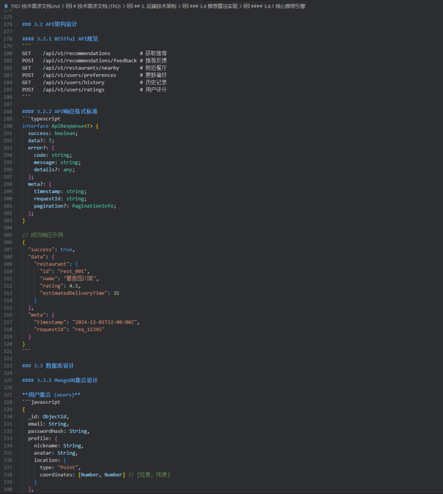Click the PaginationInfo type on the pagination line

pos(94,206)
